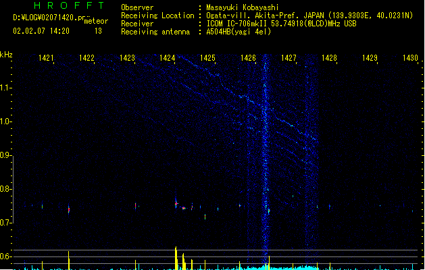
Task: Click the 1425 time axis marker
Action: point(207,58)
